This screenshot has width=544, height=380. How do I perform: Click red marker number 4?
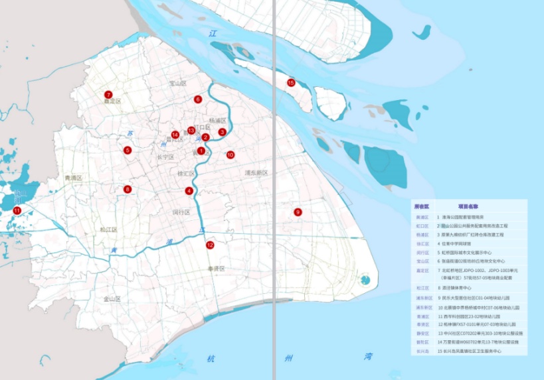click(x=189, y=191)
